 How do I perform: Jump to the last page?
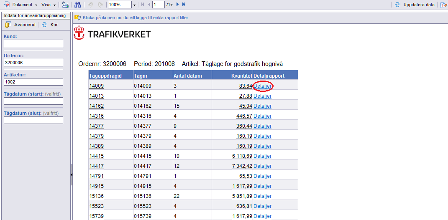click(184, 5)
